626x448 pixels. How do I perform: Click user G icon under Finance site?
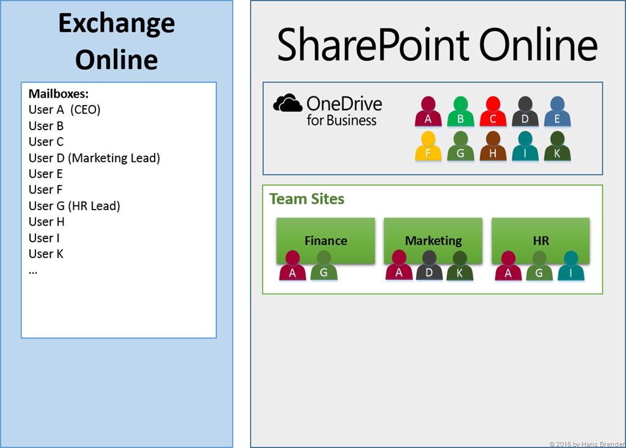pyautogui.click(x=323, y=266)
